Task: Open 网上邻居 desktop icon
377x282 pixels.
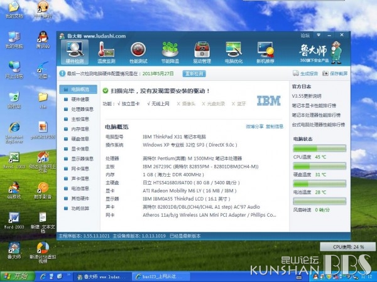Action: point(14,70)
